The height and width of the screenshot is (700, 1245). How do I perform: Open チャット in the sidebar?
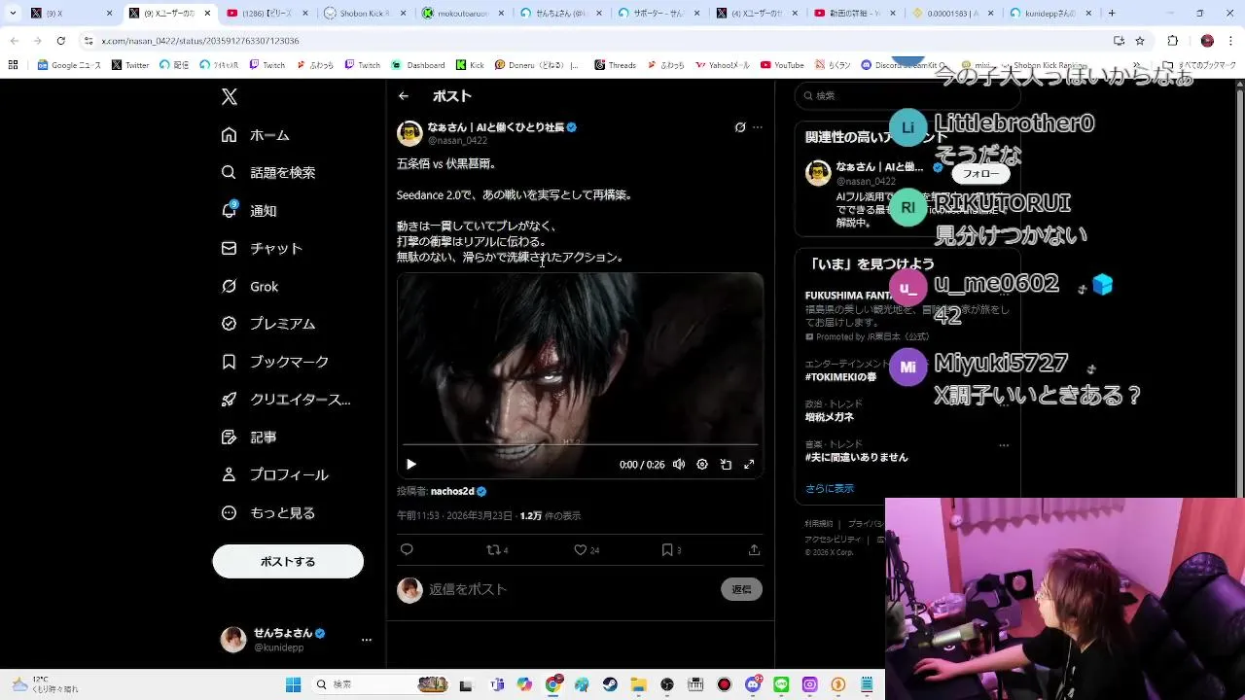[263, 248]
